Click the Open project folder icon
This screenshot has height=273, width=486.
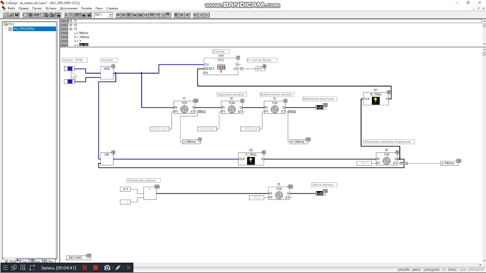[11, 15]
